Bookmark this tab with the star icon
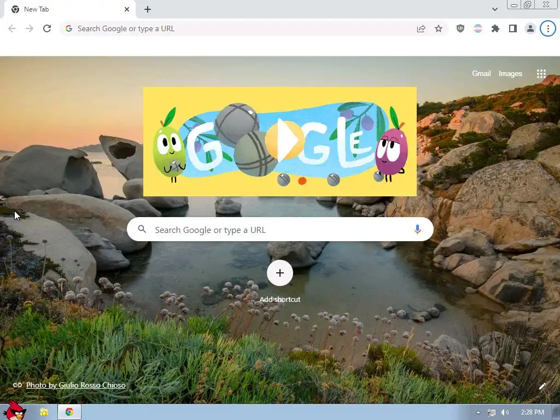Viewport: 560px width, 420px height. (439, 28)
